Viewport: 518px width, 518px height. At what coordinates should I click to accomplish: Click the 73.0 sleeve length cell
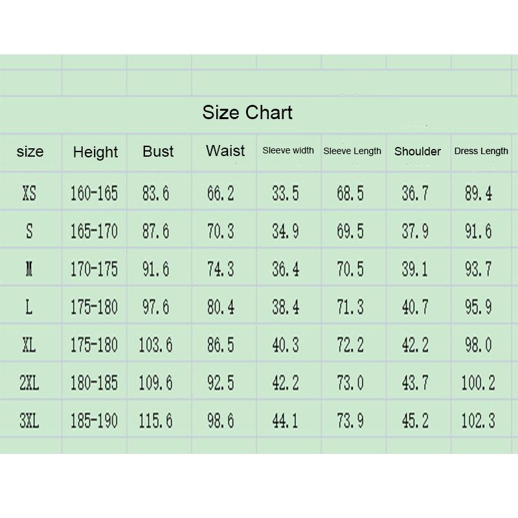tap(350, 383)
